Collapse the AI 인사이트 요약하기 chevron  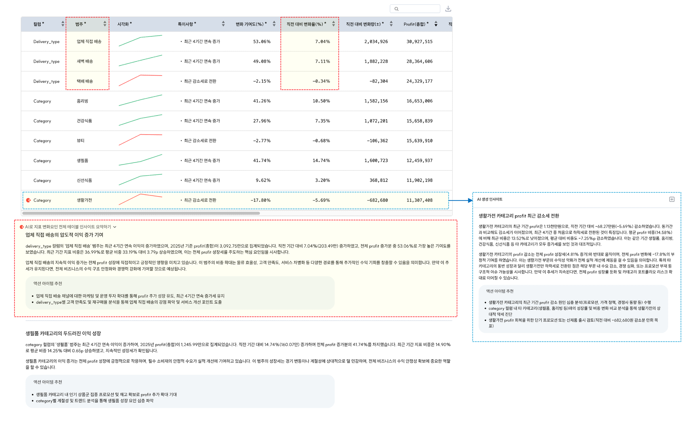tap(115, 227)
